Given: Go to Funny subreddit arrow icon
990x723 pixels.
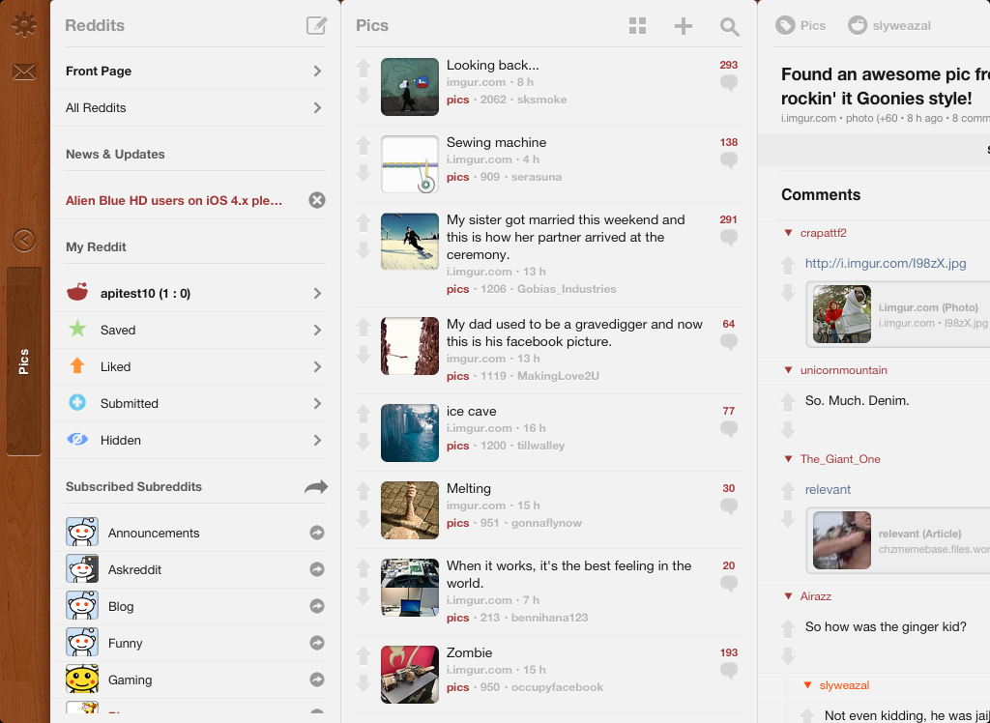Looking at the screenshot, I should click(x=317, y=643).
